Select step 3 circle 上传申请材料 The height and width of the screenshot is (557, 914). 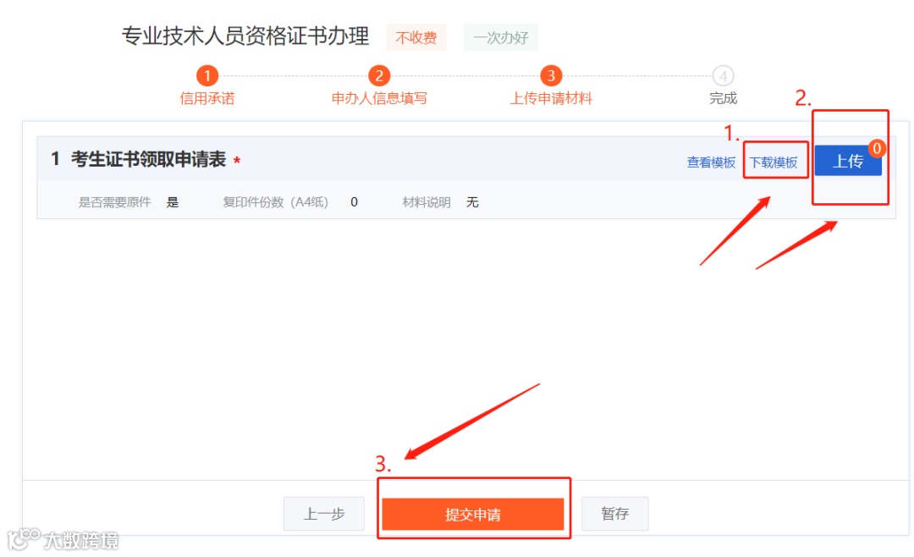pyautogui.click(x=551, y=76)
